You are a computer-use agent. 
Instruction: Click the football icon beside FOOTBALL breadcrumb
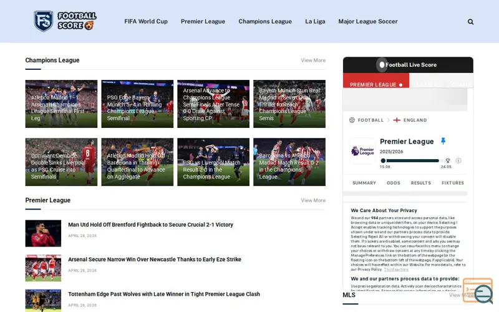point(352,120)
